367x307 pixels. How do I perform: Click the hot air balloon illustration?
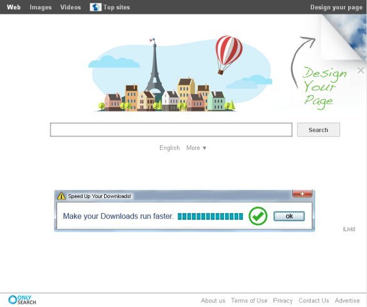click(x=229, y=55)
